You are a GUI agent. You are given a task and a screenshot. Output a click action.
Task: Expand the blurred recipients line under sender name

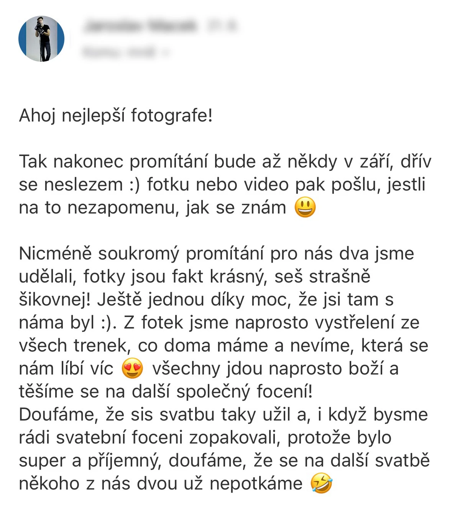pyautogui.click(x=126, y=52)
